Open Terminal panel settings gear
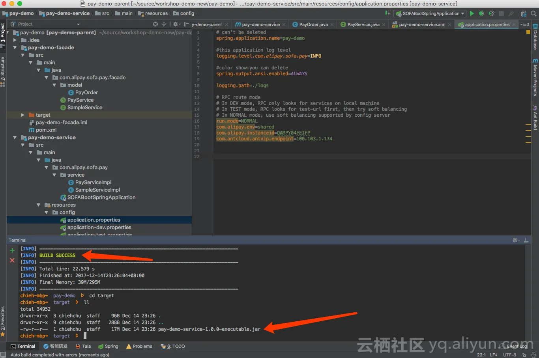Viewport: 539px width, 358px height. [516, 240]
